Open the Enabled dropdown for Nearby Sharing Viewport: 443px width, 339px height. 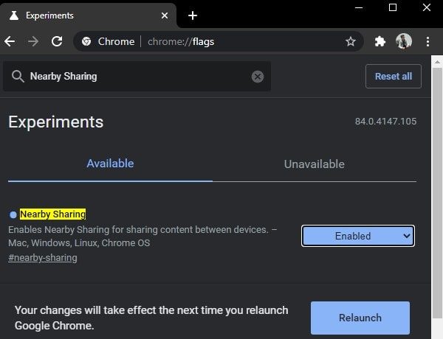[358, 236]
